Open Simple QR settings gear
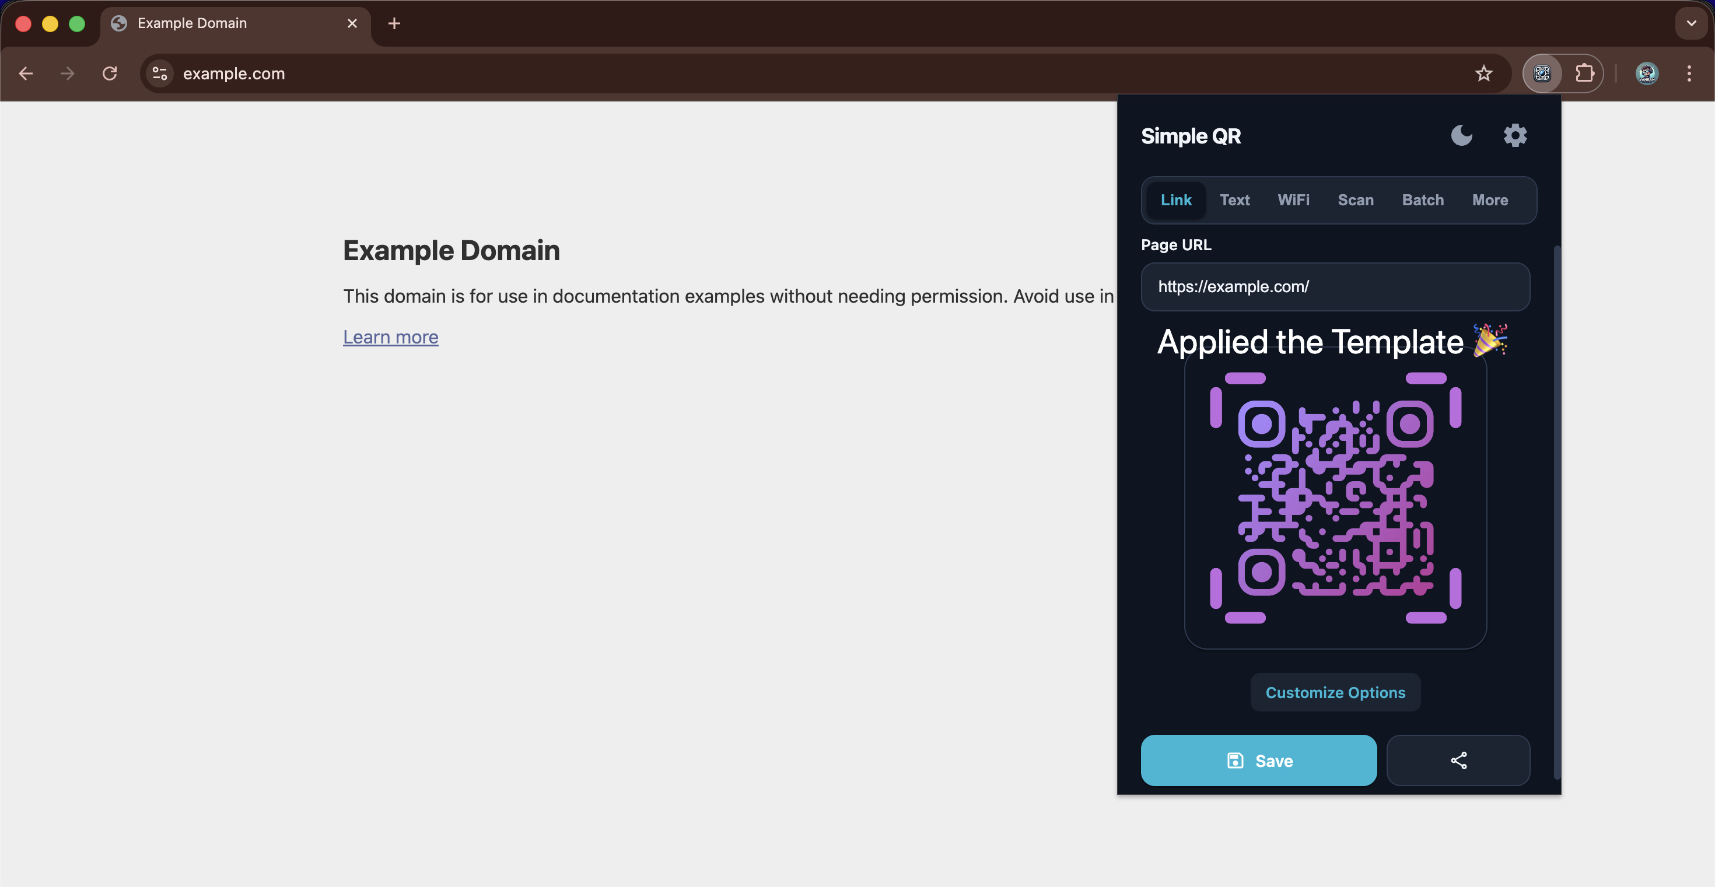The width and height of the screenshot is (1715, 887). (x=1514, y=136)
